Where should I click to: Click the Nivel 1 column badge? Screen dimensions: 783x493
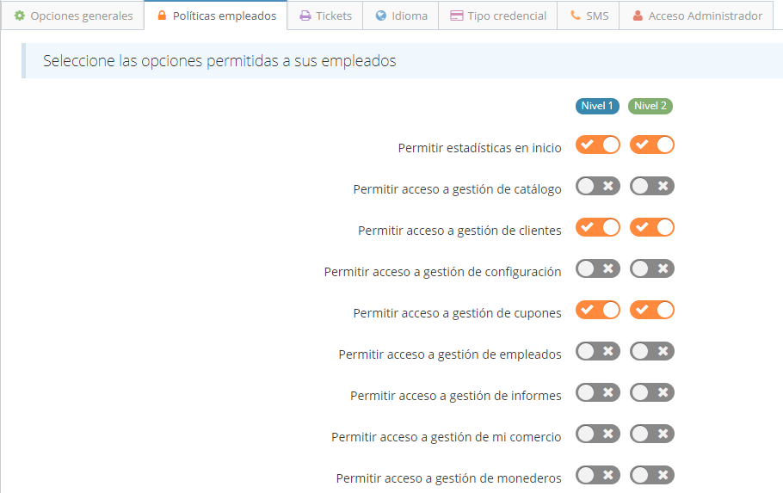pos(597,106)
